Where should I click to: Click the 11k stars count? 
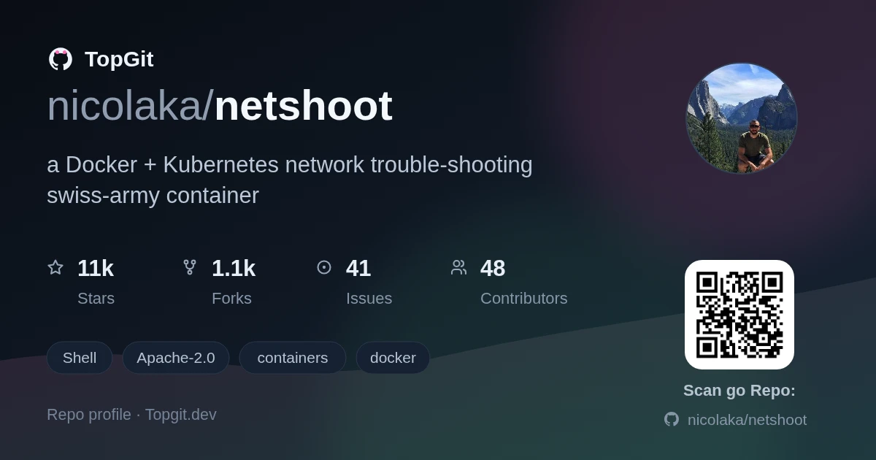pos(96,268)
